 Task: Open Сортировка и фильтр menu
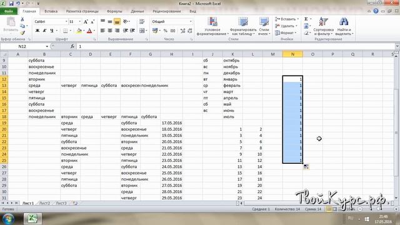[x=324, y=26]
